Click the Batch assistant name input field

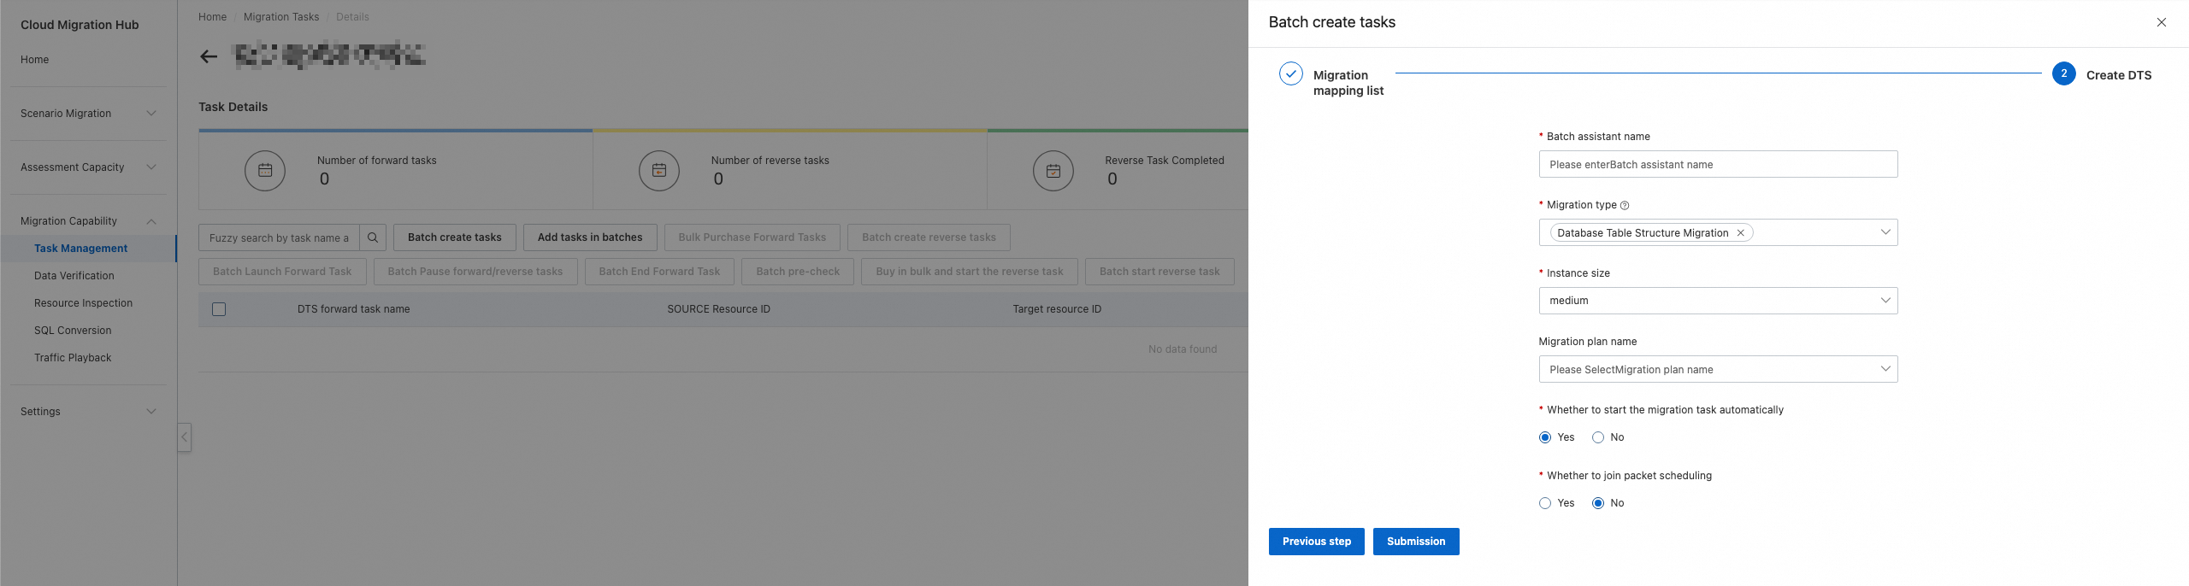[x=1718, y=165]
